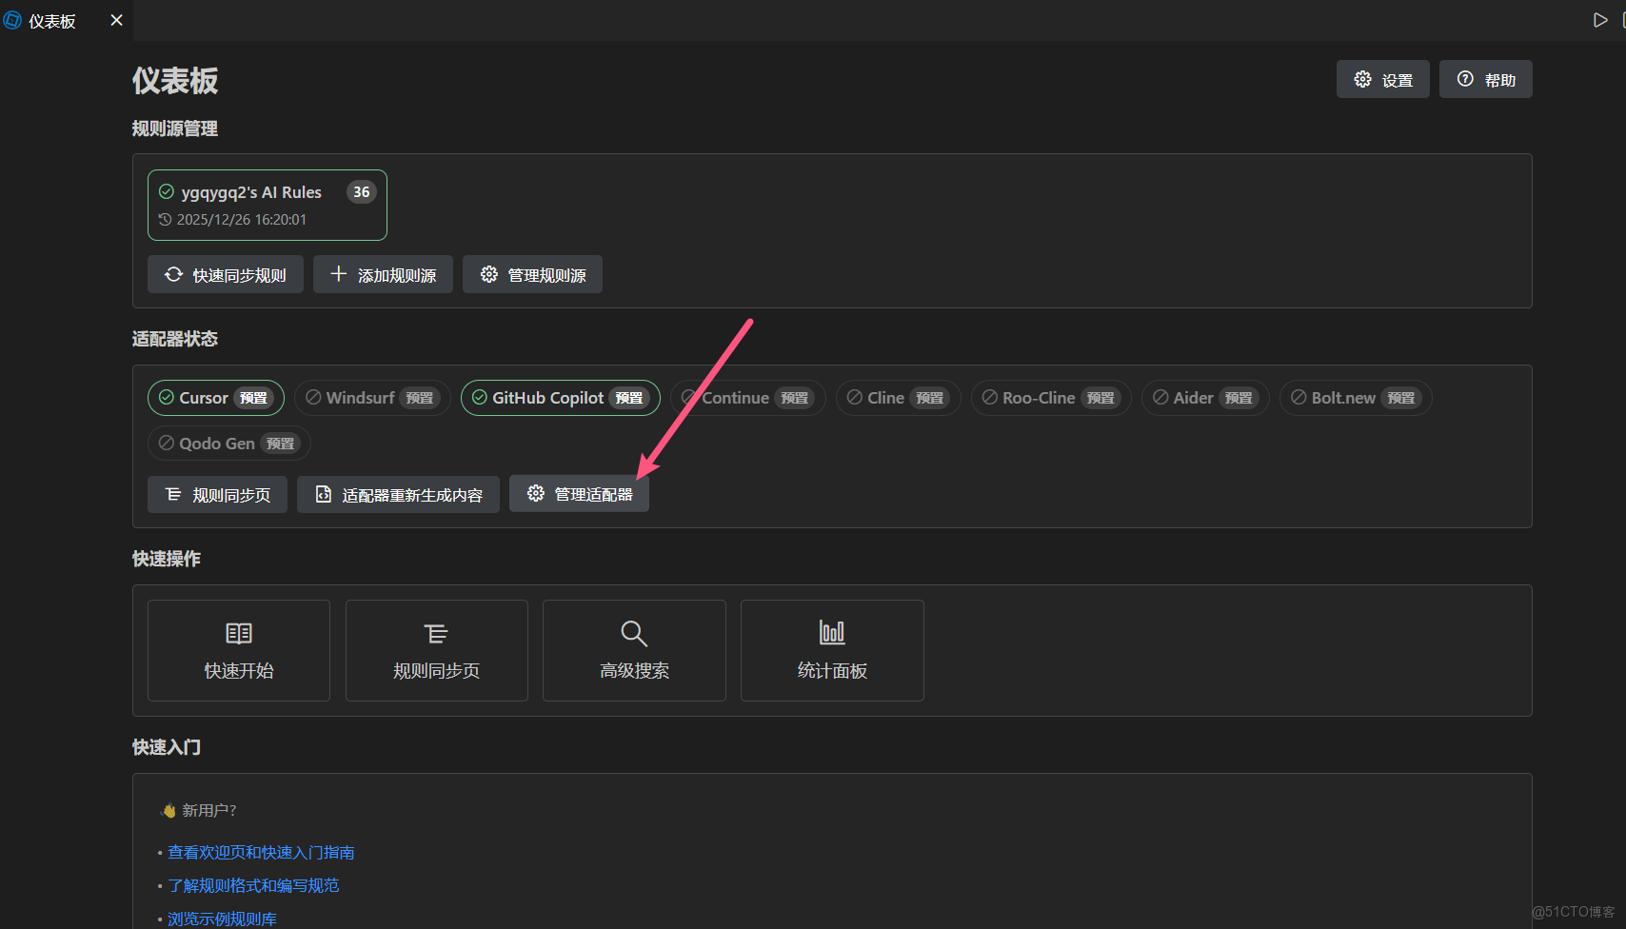Click the question mark icon on 帮助
The width and height of the screenshot is (1626, 929).
click(x=1466, y=79)
